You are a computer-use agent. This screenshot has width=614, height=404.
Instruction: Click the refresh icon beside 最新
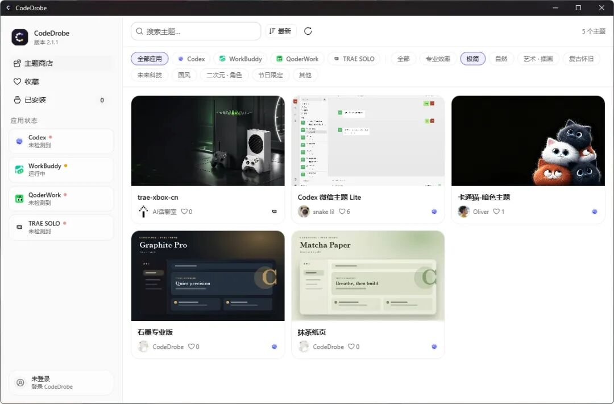coord(308,31)
